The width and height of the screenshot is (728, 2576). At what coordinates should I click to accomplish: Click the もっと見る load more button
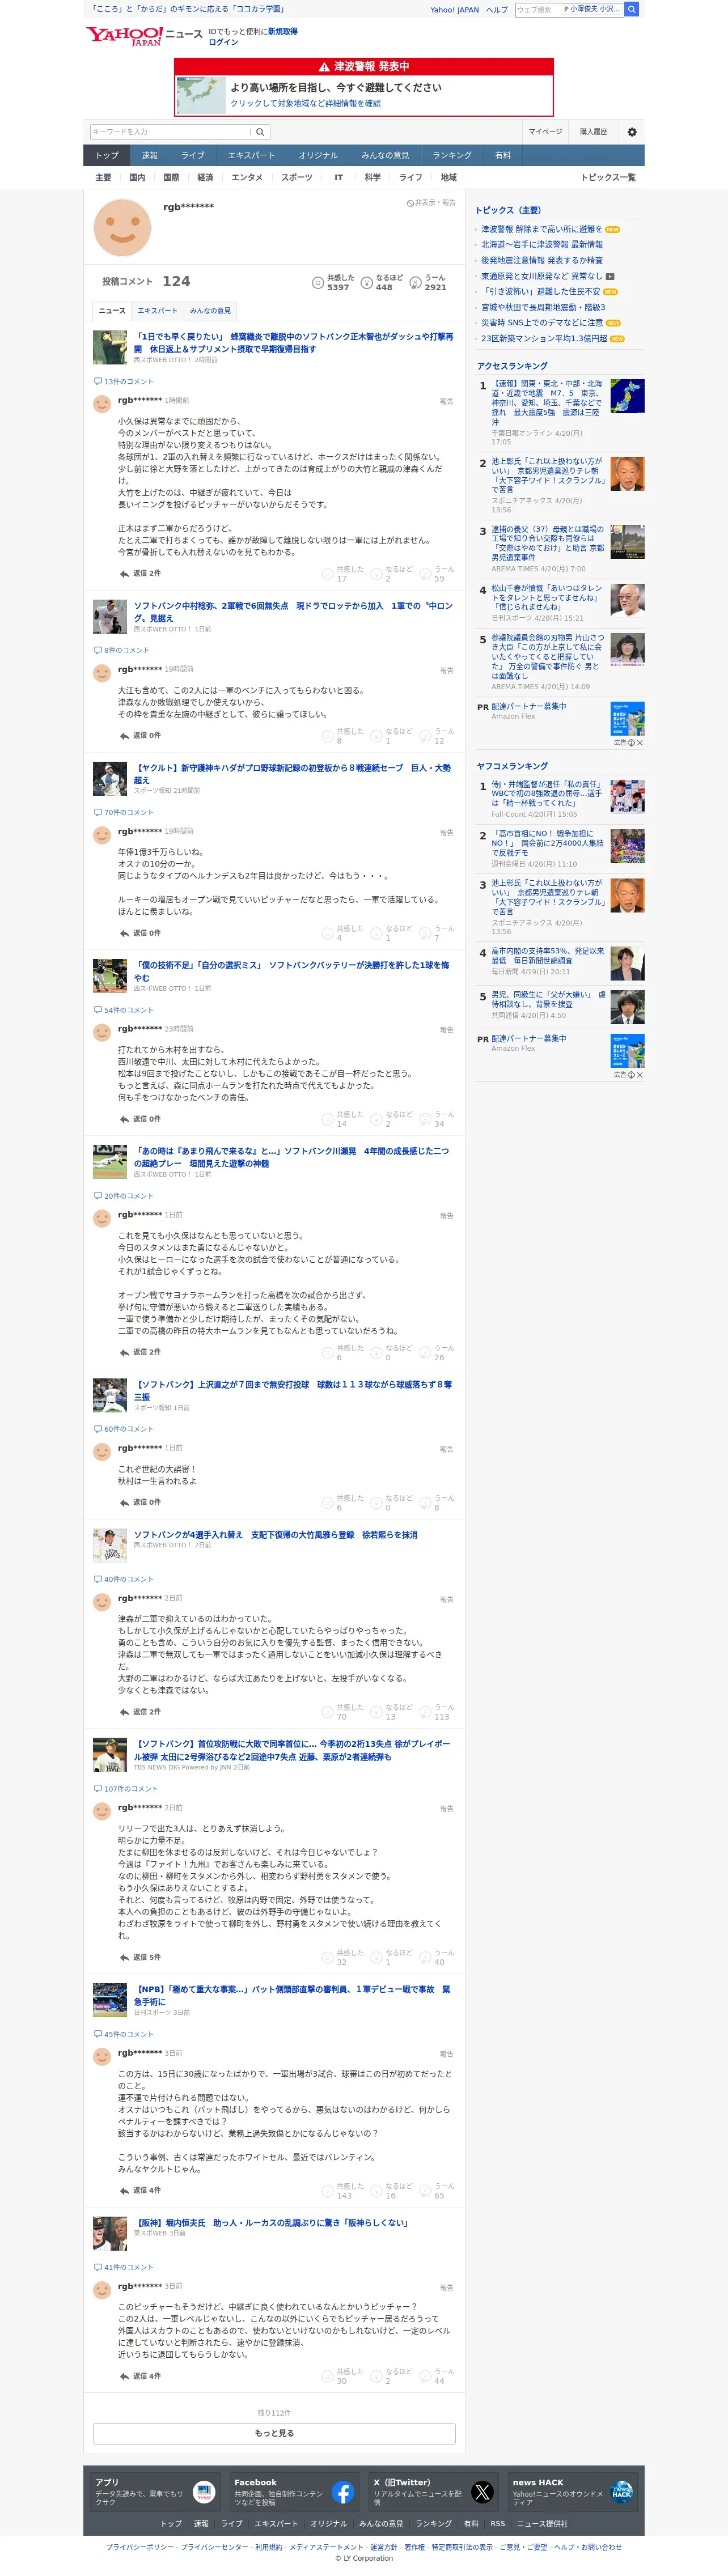[x=274, y=2433]
